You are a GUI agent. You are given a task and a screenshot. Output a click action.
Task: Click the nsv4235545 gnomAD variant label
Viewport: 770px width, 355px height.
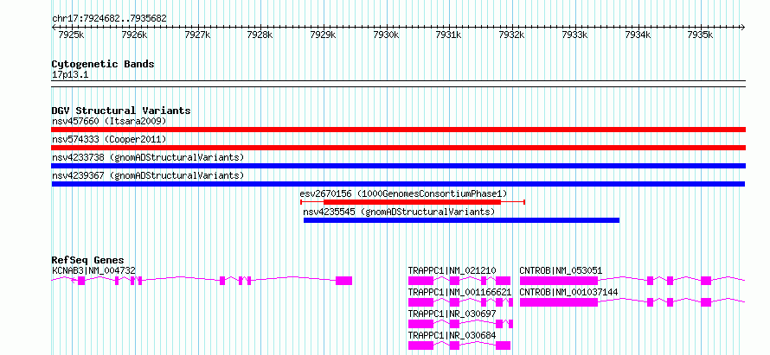click(399, 212)
